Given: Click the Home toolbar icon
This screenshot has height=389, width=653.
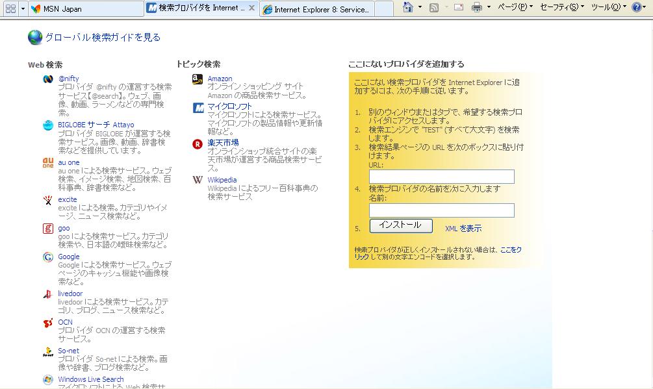Looking at the screenshot, I should (x=408, y=7).
